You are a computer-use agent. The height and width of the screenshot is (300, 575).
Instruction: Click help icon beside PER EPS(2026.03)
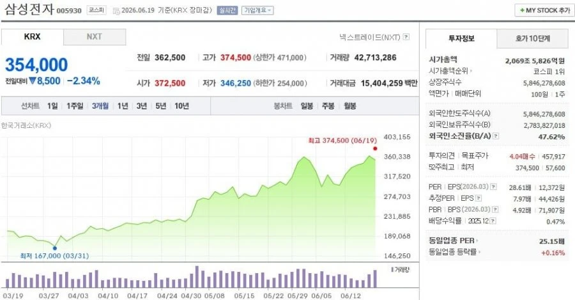click(494, 187)
